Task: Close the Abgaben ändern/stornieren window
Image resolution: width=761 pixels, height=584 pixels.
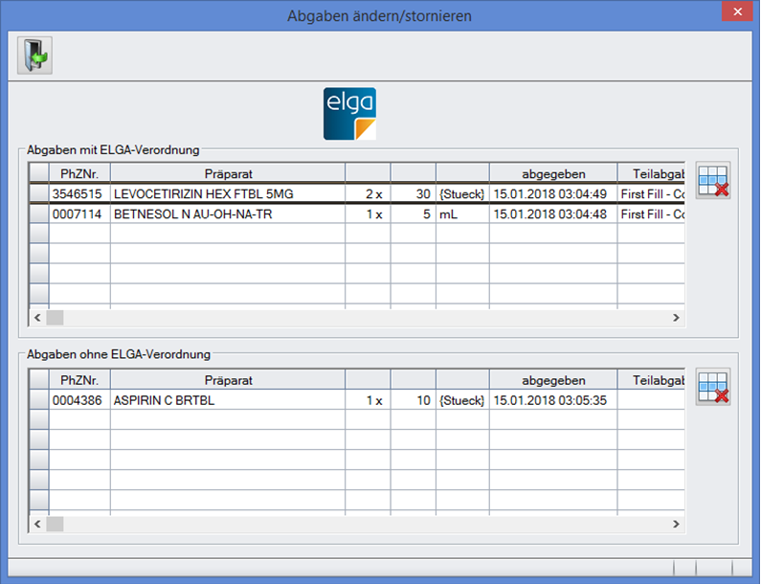Action: (735, 13)
